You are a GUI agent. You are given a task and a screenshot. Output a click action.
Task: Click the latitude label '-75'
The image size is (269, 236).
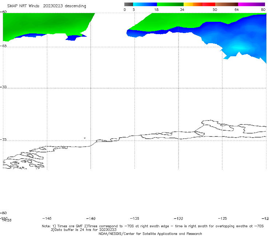click(3, 140)
